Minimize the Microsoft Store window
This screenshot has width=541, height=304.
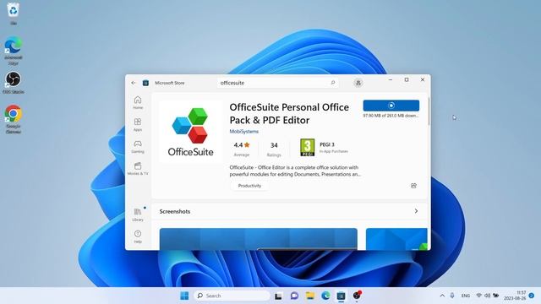391,79
